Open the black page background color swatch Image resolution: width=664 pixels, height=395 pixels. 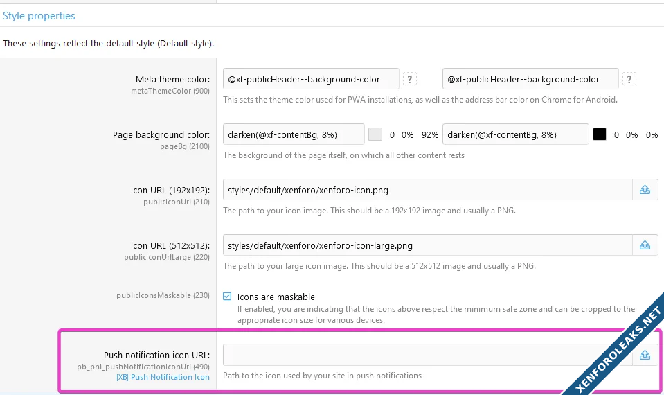coord(600,134)
